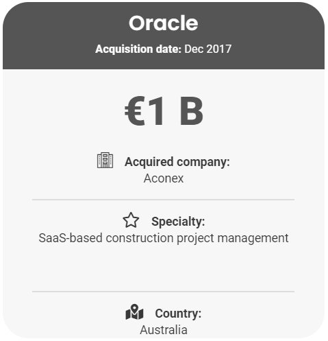Click the word management in specialty
Image resolution: width=328 pixels, height=341 pixels.
[x=253, y=239]
